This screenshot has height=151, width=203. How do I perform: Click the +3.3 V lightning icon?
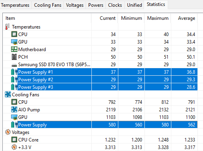pyautogui.click(x=14, y=147)
